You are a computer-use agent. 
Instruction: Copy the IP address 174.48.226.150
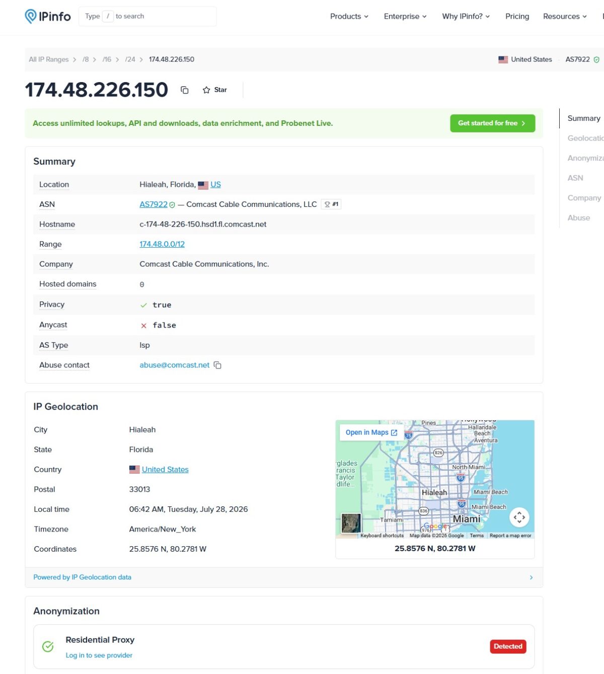tap(185, 90)
